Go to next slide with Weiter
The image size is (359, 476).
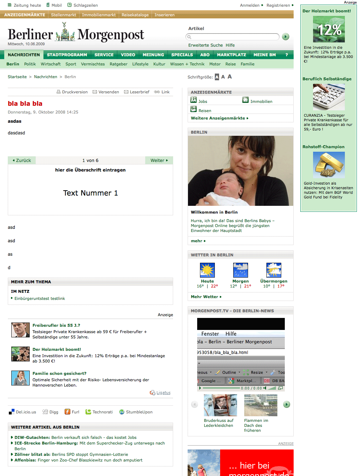(159, 160)
